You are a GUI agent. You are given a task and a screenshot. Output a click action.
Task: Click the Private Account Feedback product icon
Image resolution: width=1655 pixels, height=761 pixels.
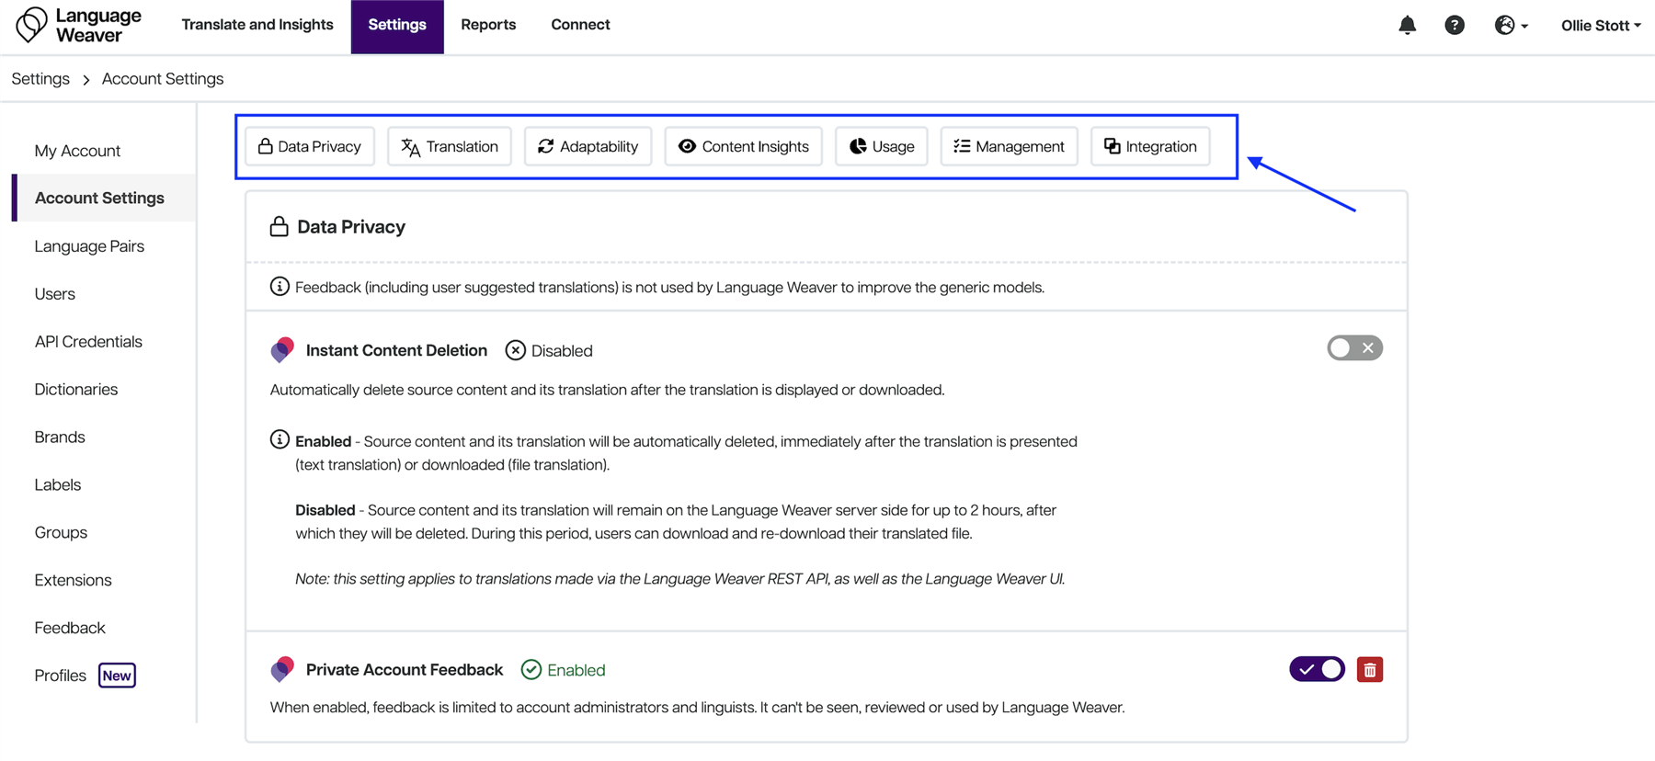coord(282,670)
